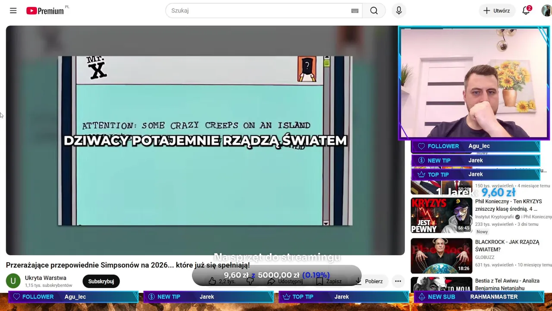Image resolution: width=552 pixels, height=311 pixels.
Task: Click 631 tys. wyświetleń text
Action: point(494,265)
